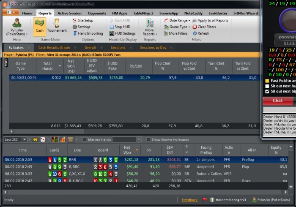The height and width of the screenshot is (207, 296).
Task: Click the Feedback link
Action: [189, 200]
